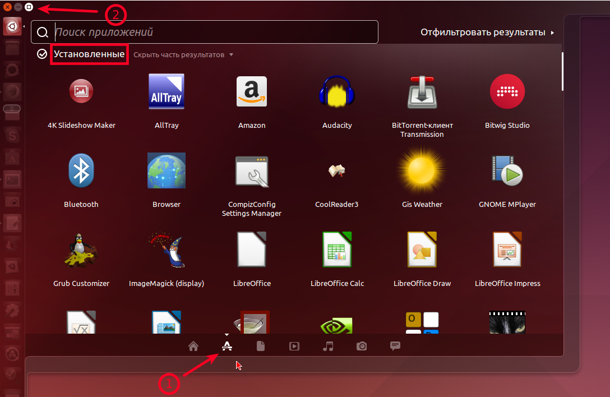
Task: Launch GNOME MPlayer
Action: click(x=507, y=171)
